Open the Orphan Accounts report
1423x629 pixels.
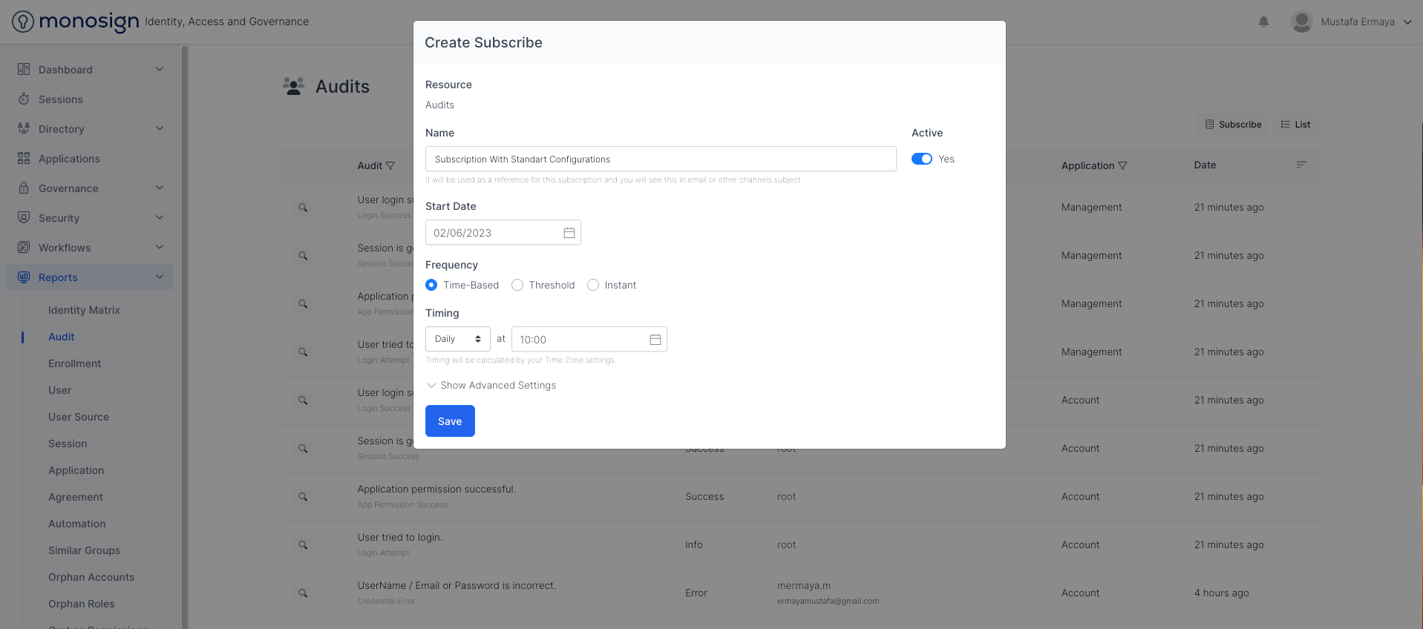coord(91,577)
